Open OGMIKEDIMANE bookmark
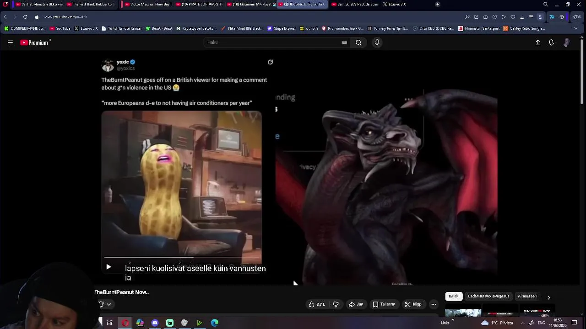 point(25,28)
